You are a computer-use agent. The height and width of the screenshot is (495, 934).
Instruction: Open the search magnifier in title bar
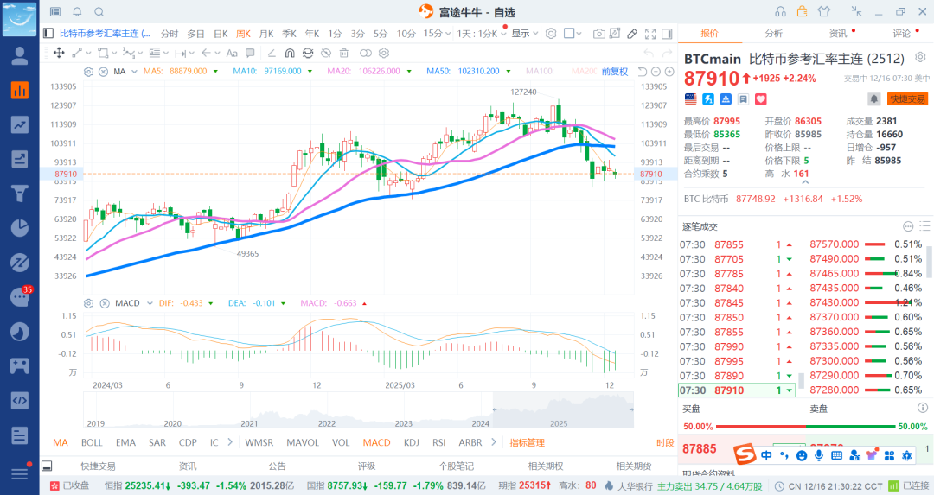[99, 12]
